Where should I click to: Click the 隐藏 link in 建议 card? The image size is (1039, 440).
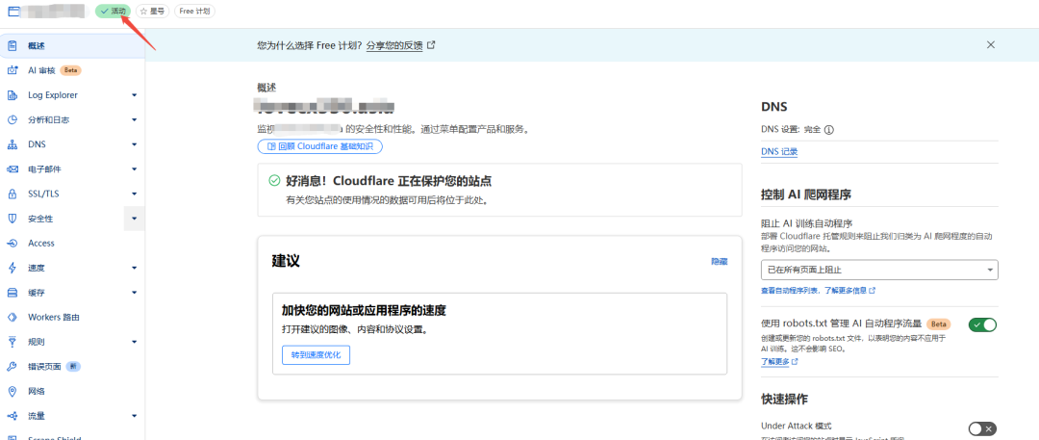coord(720,262)
